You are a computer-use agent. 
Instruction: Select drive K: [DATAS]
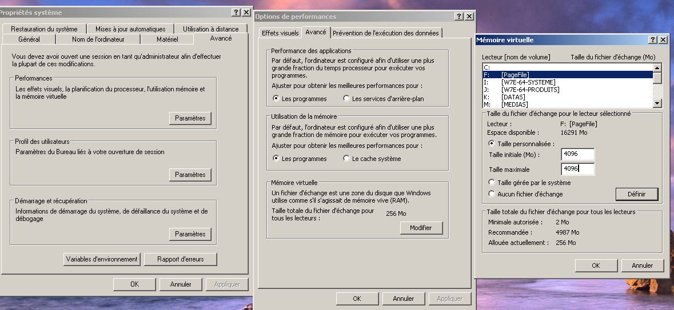[x=568, y=97]
